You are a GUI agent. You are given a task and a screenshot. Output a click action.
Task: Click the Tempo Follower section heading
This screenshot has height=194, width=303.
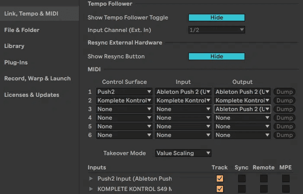tap(110, 3)
